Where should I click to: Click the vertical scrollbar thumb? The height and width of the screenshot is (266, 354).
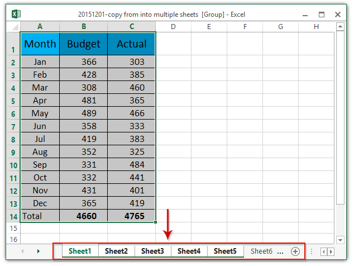tap(340, 117)
